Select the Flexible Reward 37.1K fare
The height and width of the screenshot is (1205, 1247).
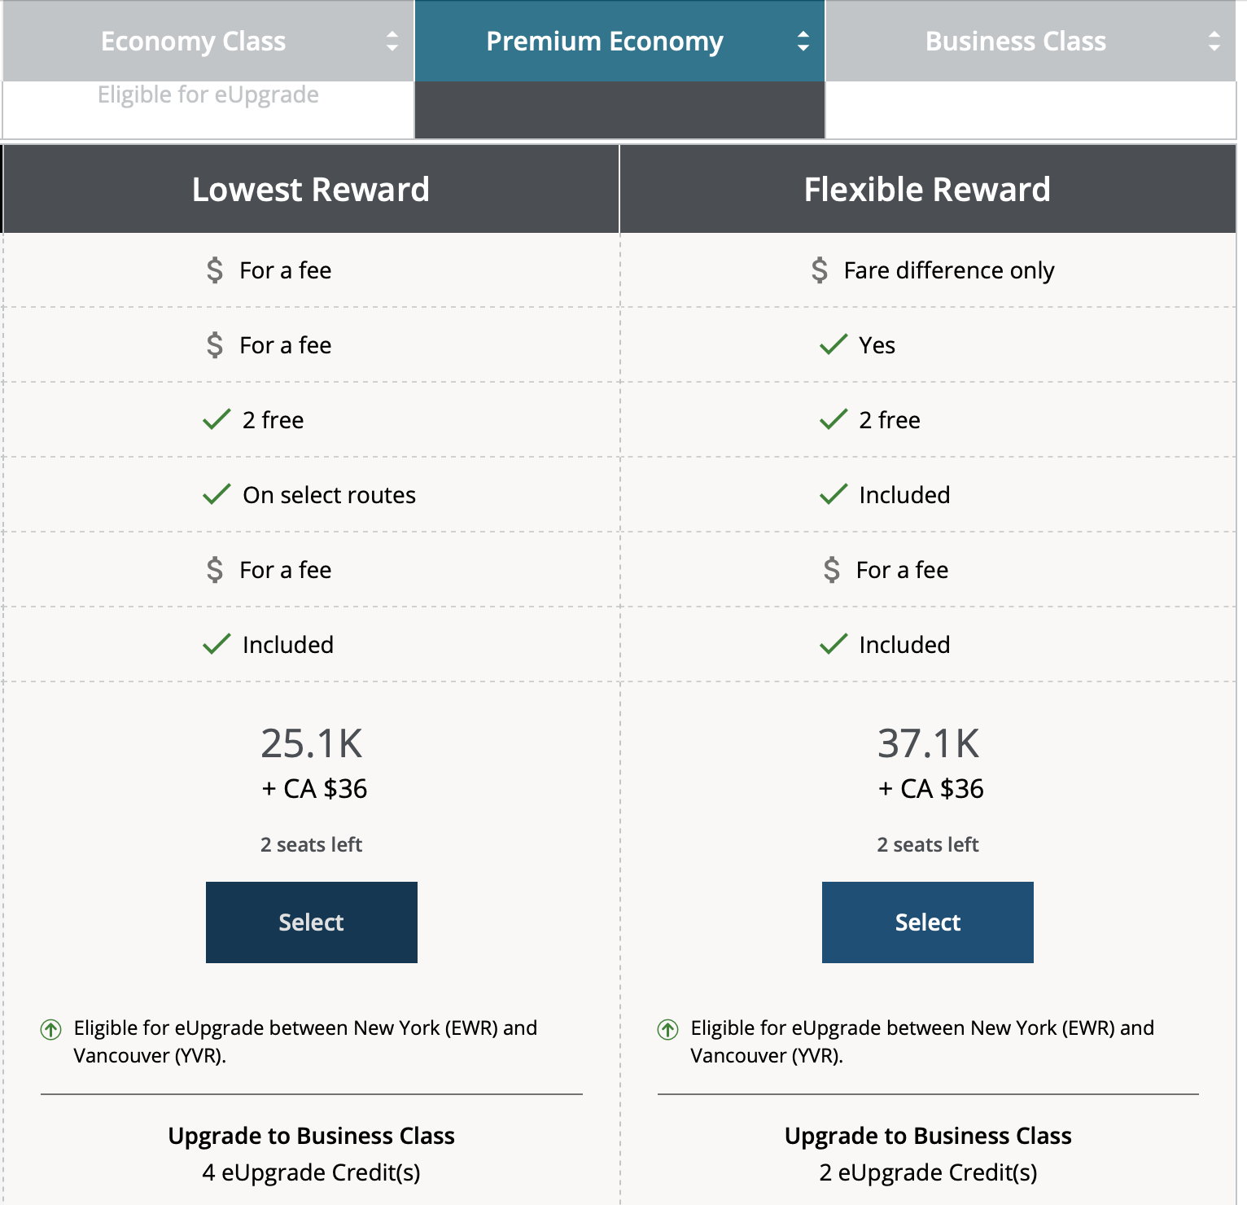[927, 922]
